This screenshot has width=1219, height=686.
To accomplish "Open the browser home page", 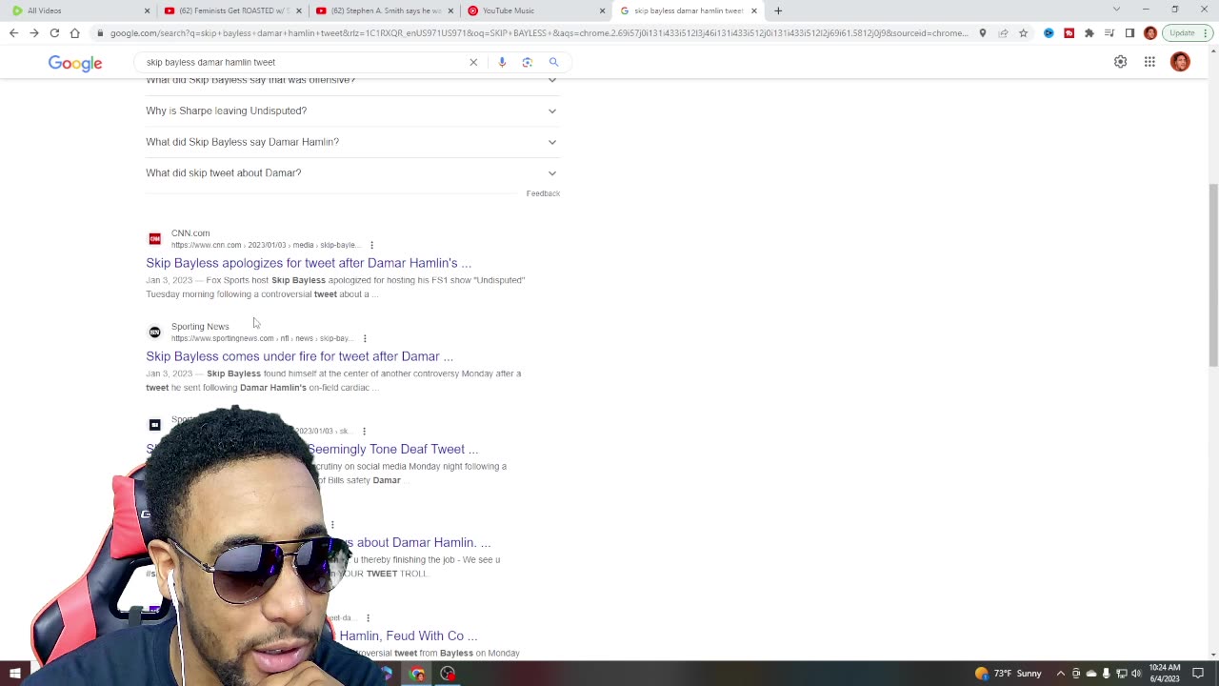I will pos(74,32).
